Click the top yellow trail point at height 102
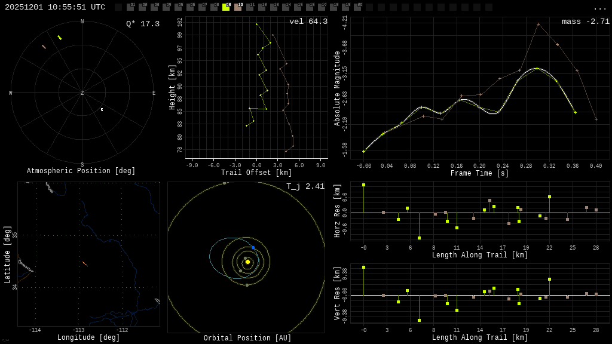Viewport: 612px width, 344px height. [256, 24]
